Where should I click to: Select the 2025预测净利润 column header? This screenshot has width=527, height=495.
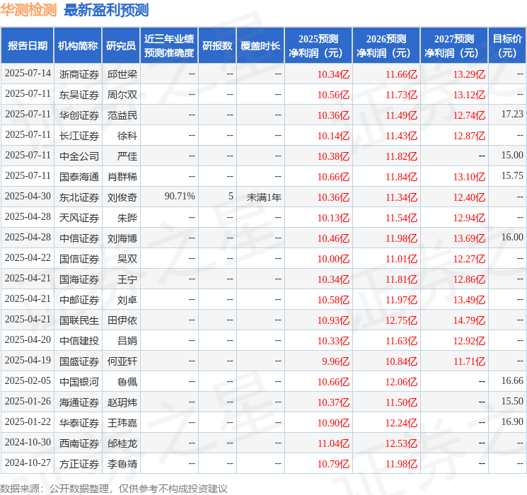(x=318, y=46)
